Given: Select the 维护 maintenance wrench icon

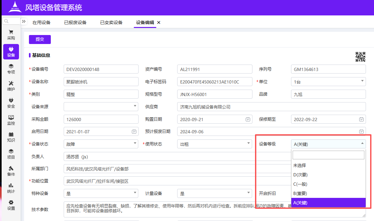Looking at the screenshot, I should (11, 86).
